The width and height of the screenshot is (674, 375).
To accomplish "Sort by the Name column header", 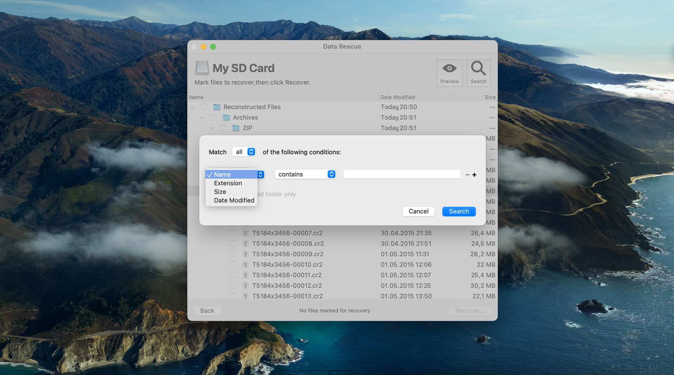I will (283, 97).
